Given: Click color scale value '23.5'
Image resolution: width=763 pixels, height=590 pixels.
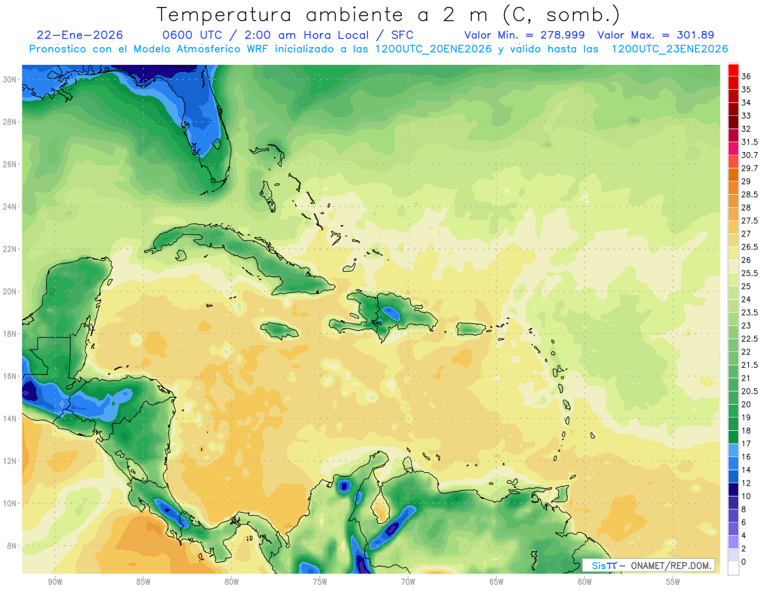Looking at the screenshot, I should [750, 313].
